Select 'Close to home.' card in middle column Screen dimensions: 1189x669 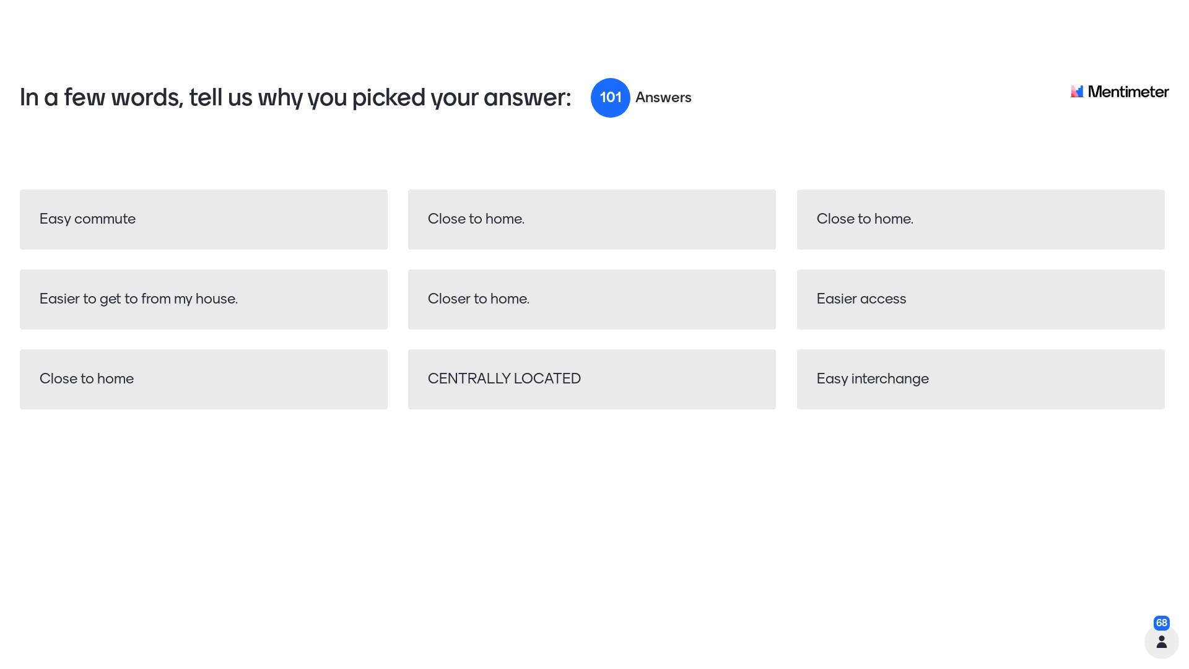591,219
